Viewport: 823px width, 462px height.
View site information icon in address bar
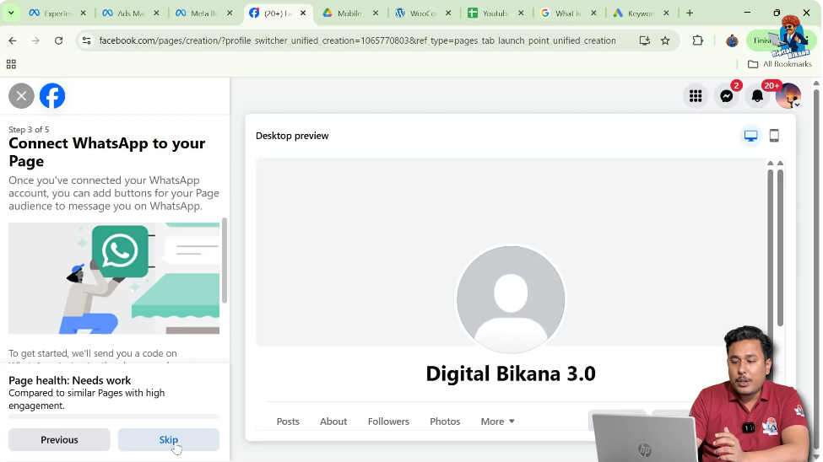[x=85, y=40]
